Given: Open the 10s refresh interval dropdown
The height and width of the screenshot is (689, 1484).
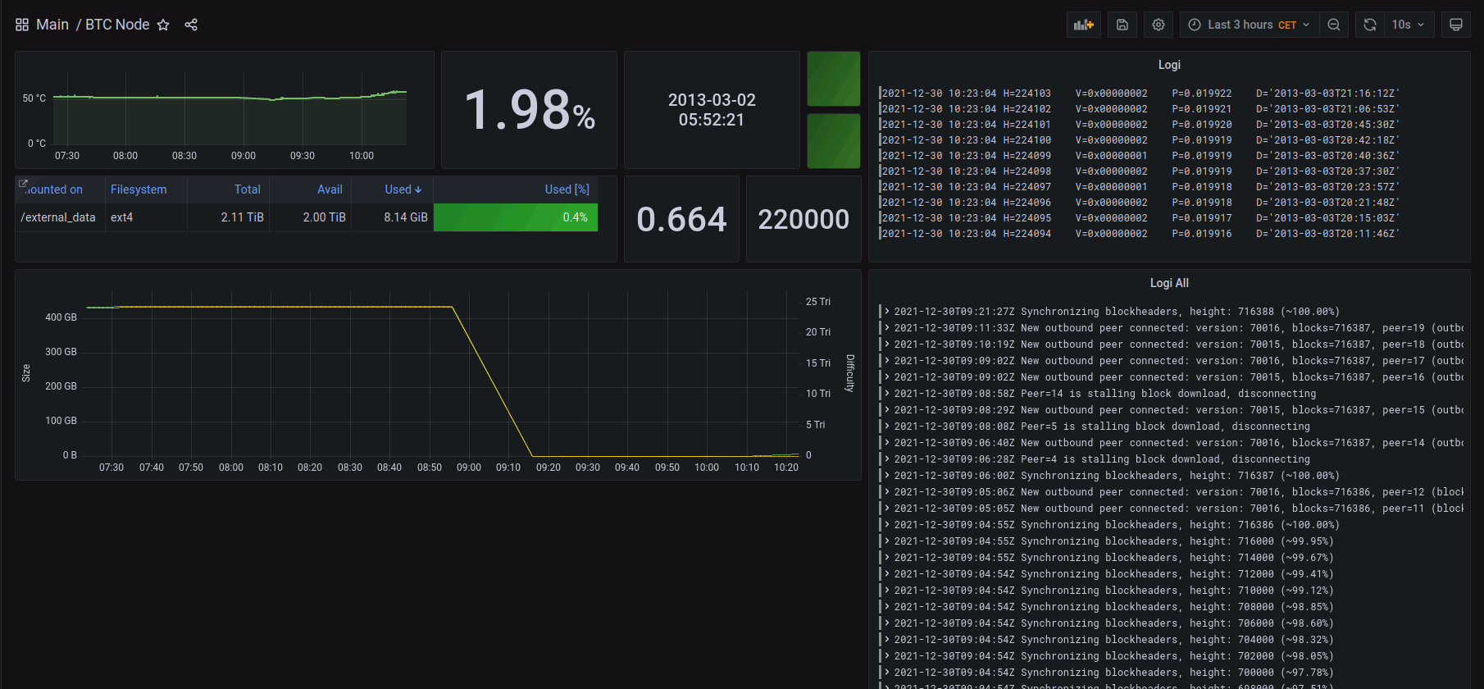Looking at the screenshot, I should click(1409, 25).
